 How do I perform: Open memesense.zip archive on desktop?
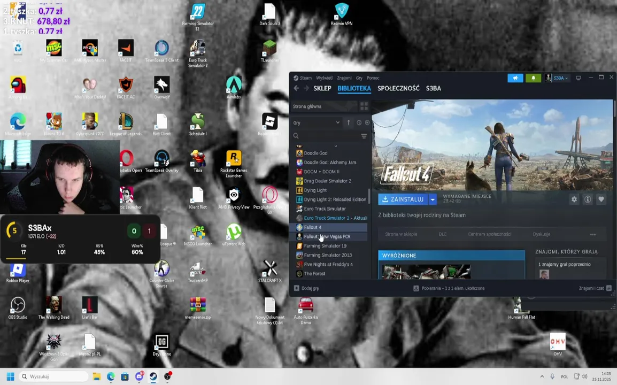pyautogui.click(x=197, y=308)
